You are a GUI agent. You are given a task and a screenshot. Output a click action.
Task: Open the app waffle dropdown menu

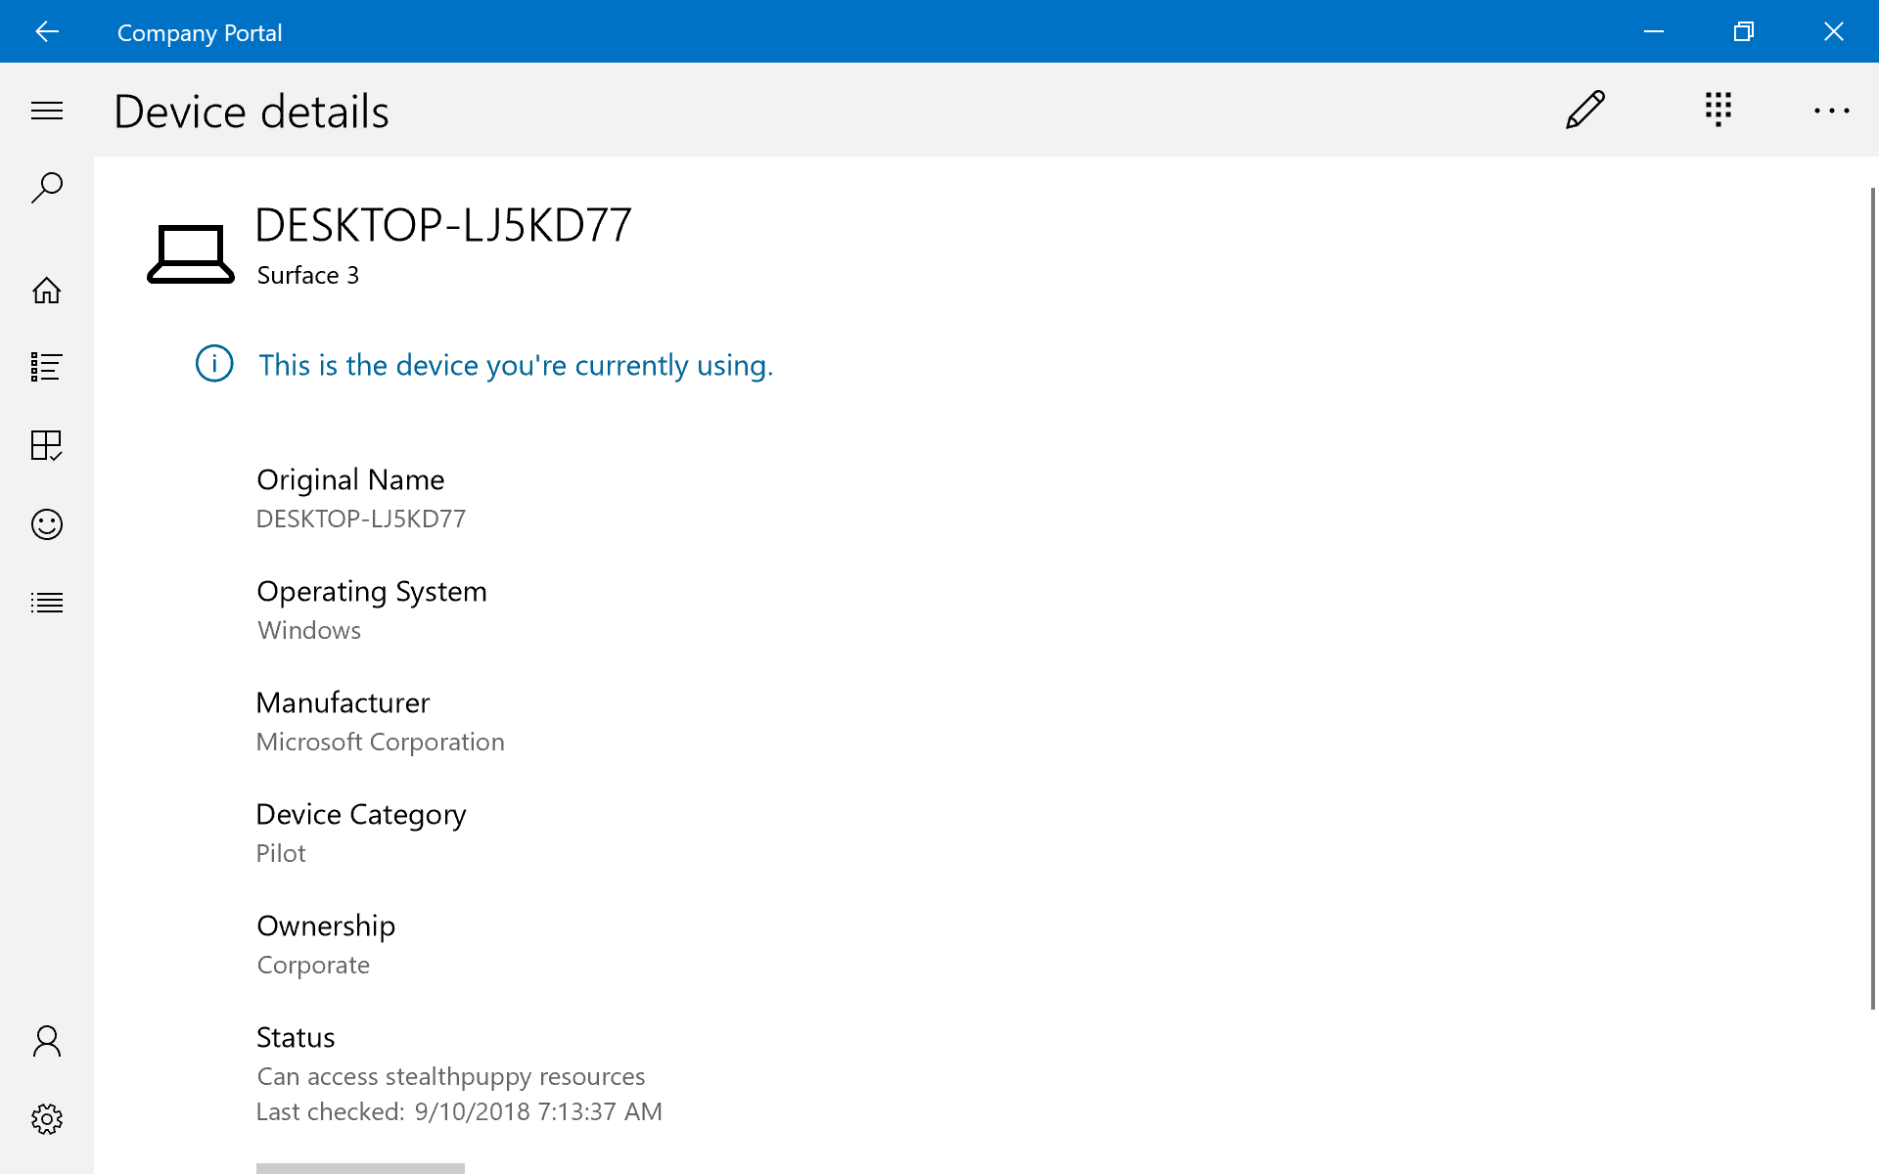(x=1719, y=109)
